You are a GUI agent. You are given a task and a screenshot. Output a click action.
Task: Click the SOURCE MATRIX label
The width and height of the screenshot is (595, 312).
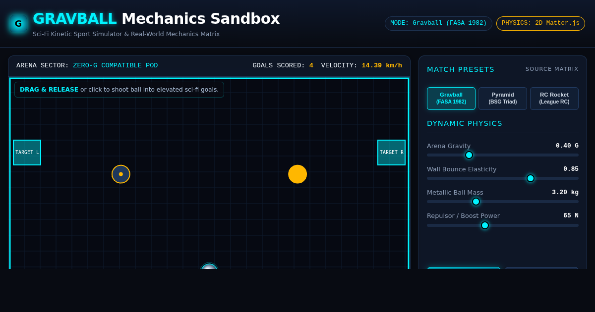pyautogui.click(x=552, y=69)
